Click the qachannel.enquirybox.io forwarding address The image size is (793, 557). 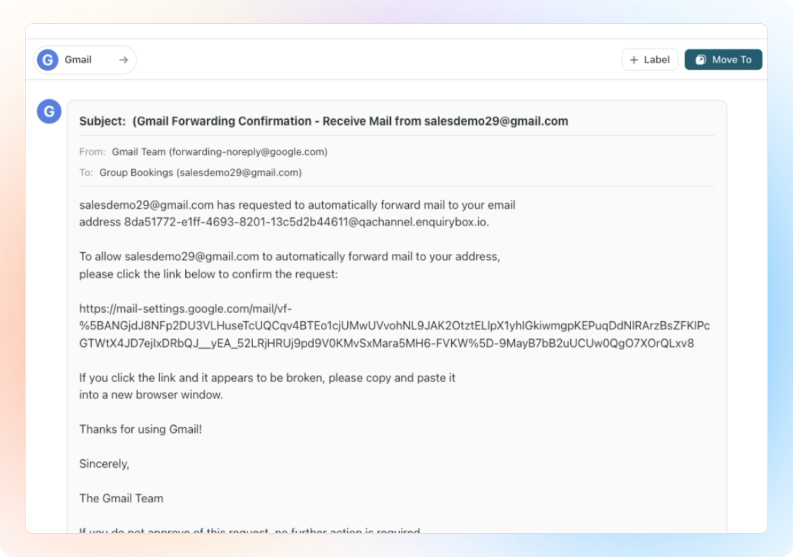[x=306, y=222]
